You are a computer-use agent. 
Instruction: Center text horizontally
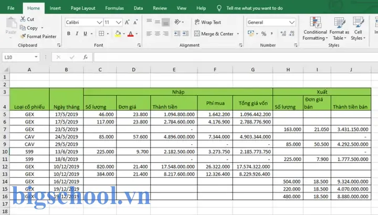tap(157, 33)
